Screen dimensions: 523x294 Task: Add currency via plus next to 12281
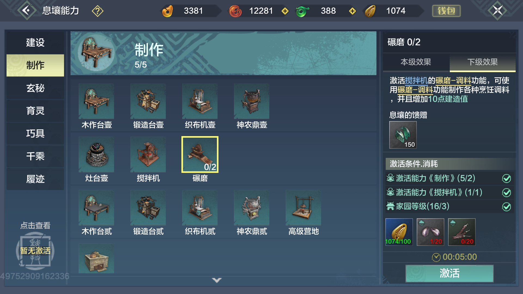[x=285, y=11]
